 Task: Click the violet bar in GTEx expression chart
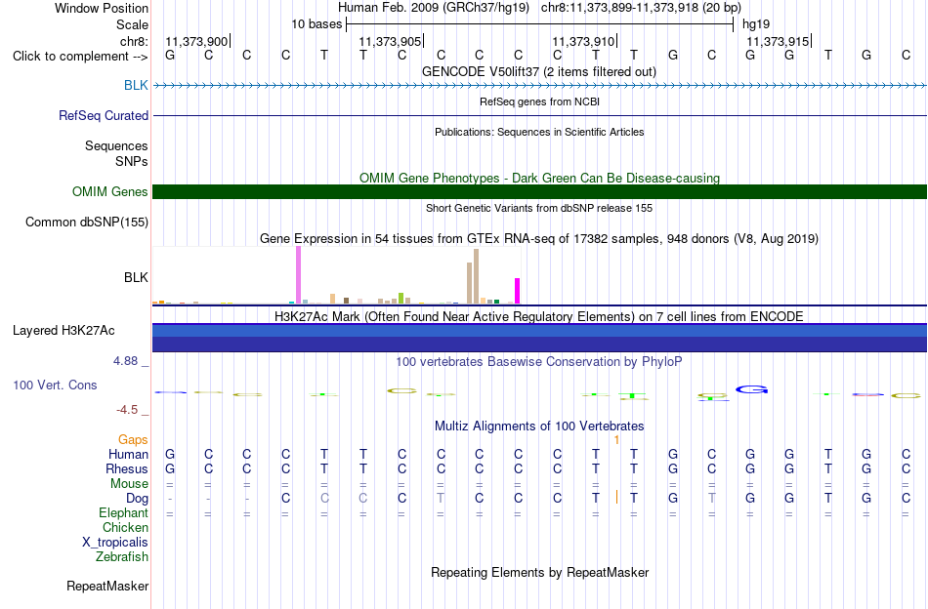pyautogui.click(x=298, y=275)
